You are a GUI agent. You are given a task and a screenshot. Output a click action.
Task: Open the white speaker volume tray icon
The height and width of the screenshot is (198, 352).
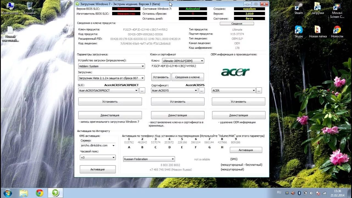pyautogui.click(x=311, y=193)
